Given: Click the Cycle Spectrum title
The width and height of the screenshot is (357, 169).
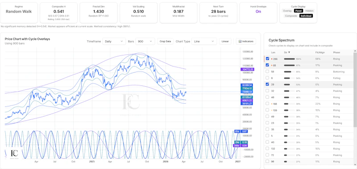Looking at the screenshot, I should coord(282,40).
